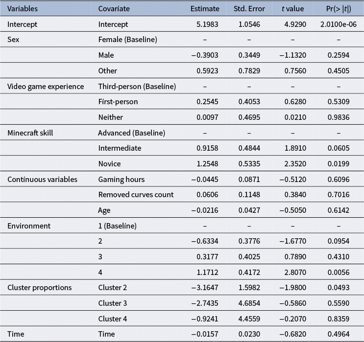Click the 'Cluster proportions' label
The width and height of the screenshot is (364, 342).
pos(40,288)
